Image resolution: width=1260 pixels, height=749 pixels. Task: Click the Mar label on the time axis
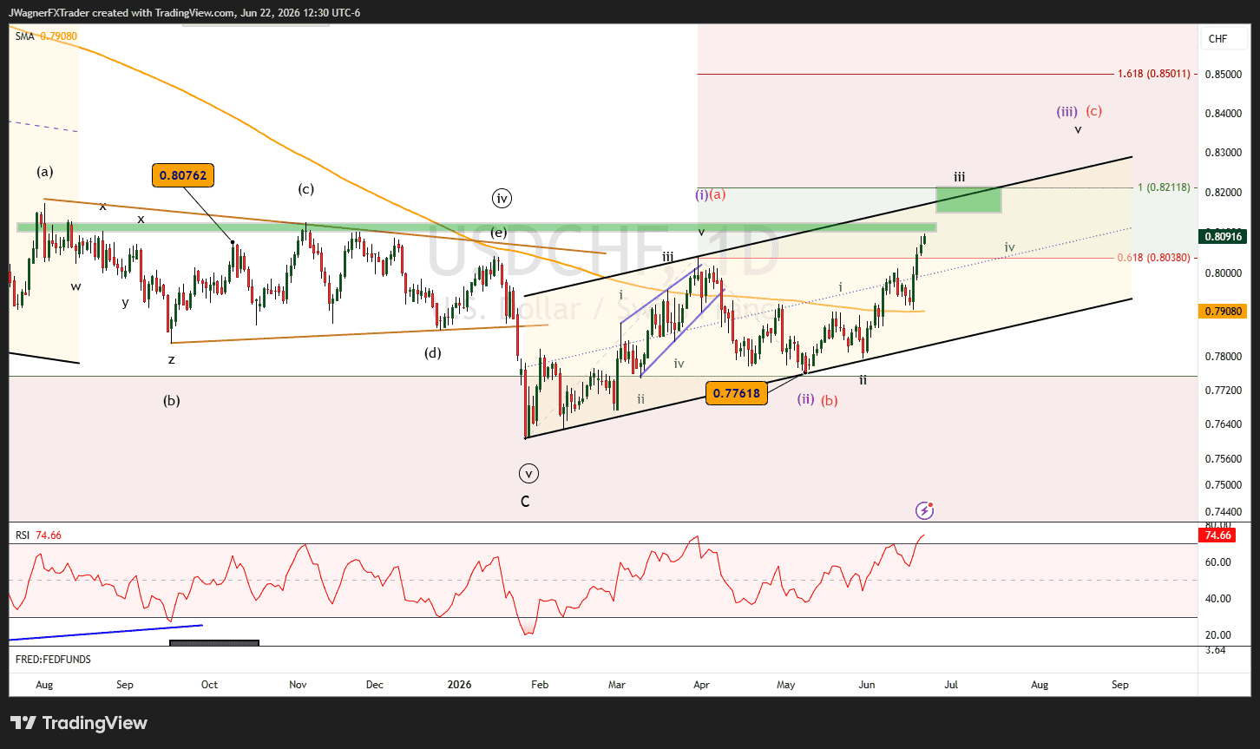(617, 685)
